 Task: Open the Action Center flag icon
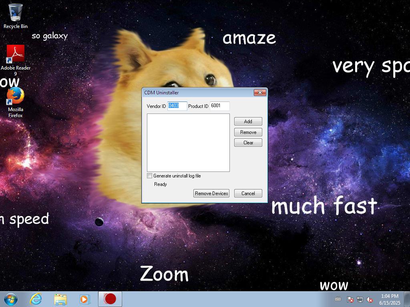click(x=350, y=299)
